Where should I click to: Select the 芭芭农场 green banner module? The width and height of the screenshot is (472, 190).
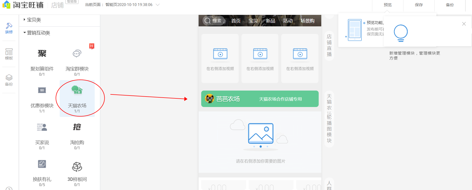[260, 99]
